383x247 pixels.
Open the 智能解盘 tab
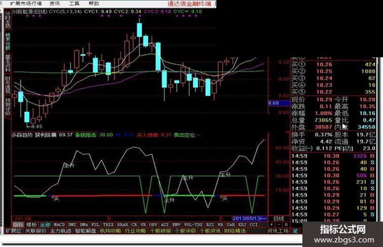tap(86, 231)
